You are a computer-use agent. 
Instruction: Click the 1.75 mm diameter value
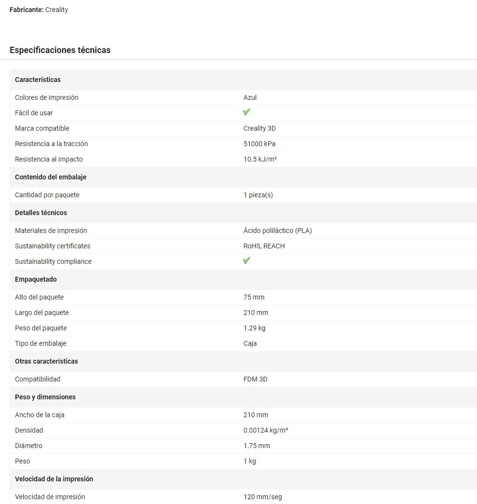click(257, 446)
